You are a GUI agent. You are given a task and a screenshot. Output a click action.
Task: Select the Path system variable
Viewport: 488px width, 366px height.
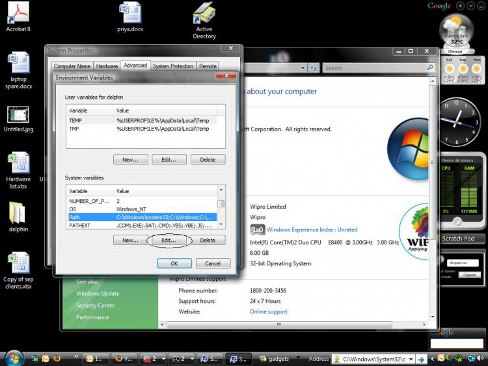coord(142,217)
